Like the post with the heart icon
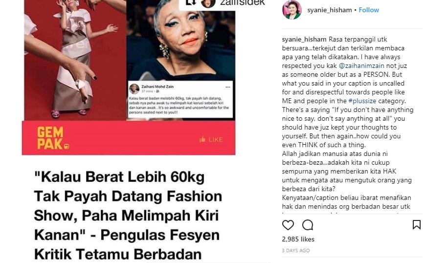This screenshot has width=426, height=263. coord(288,225)
